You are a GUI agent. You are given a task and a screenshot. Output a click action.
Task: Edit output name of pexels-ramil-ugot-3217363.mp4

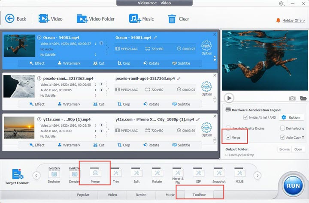tap(179, 78)
